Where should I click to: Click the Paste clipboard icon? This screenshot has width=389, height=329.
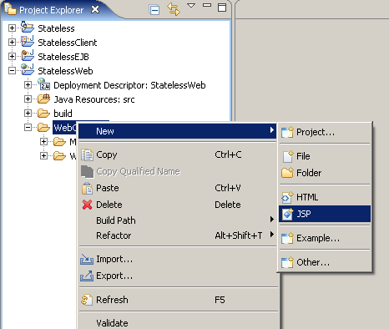87,188
